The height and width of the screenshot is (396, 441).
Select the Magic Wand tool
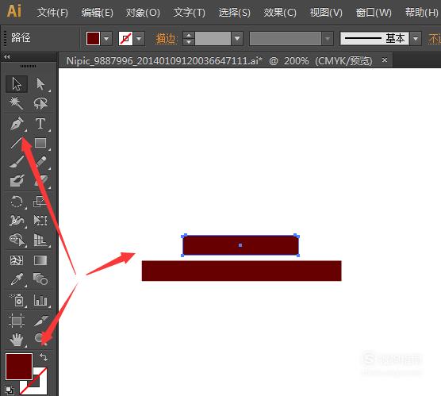click(x=17, y=103)
